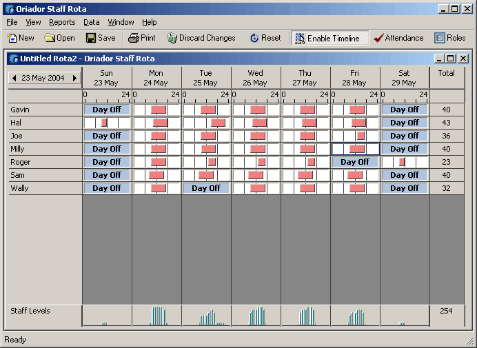Select Milly's highlighted Friday shift cell

click(356, 149)
